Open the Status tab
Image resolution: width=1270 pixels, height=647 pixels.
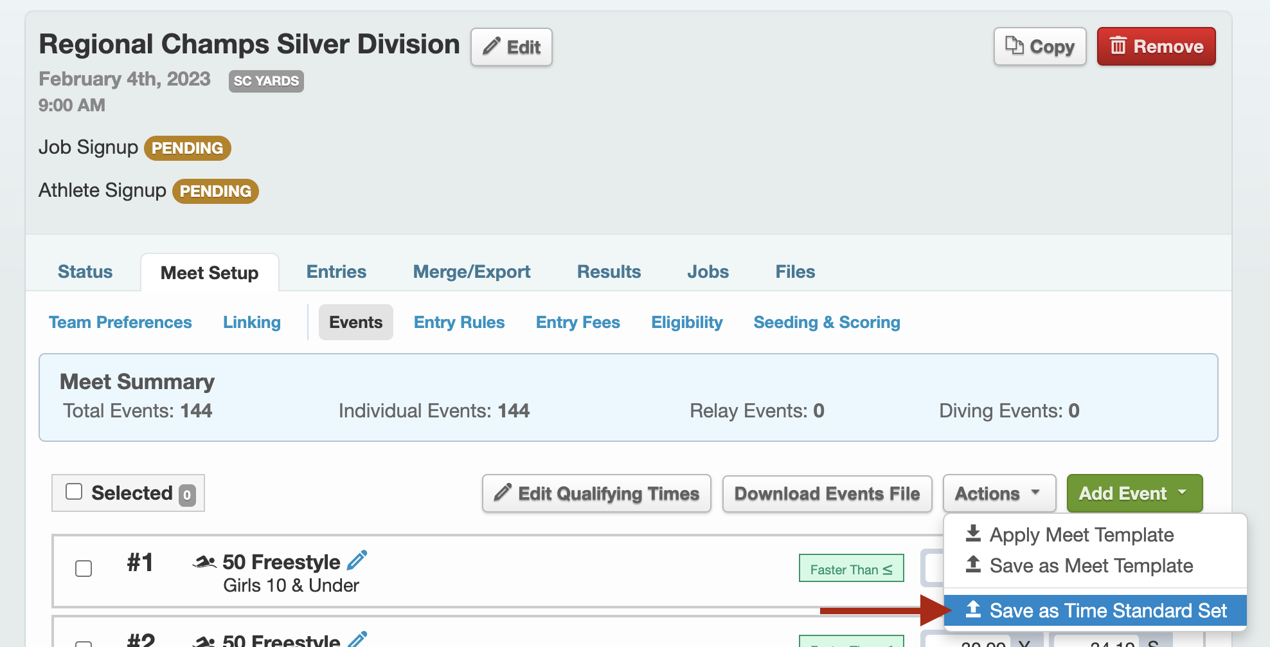coord(85,271)
